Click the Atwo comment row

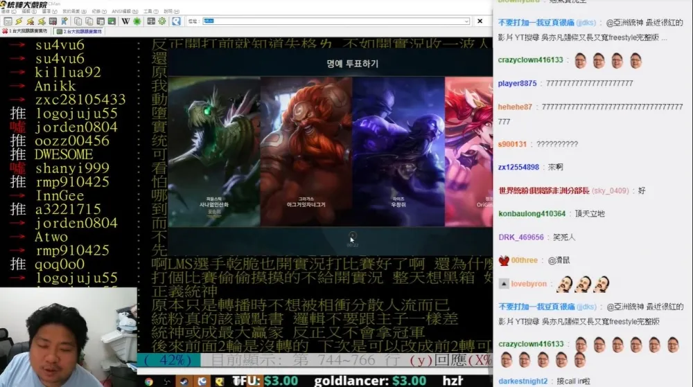[x=246, y=237]
